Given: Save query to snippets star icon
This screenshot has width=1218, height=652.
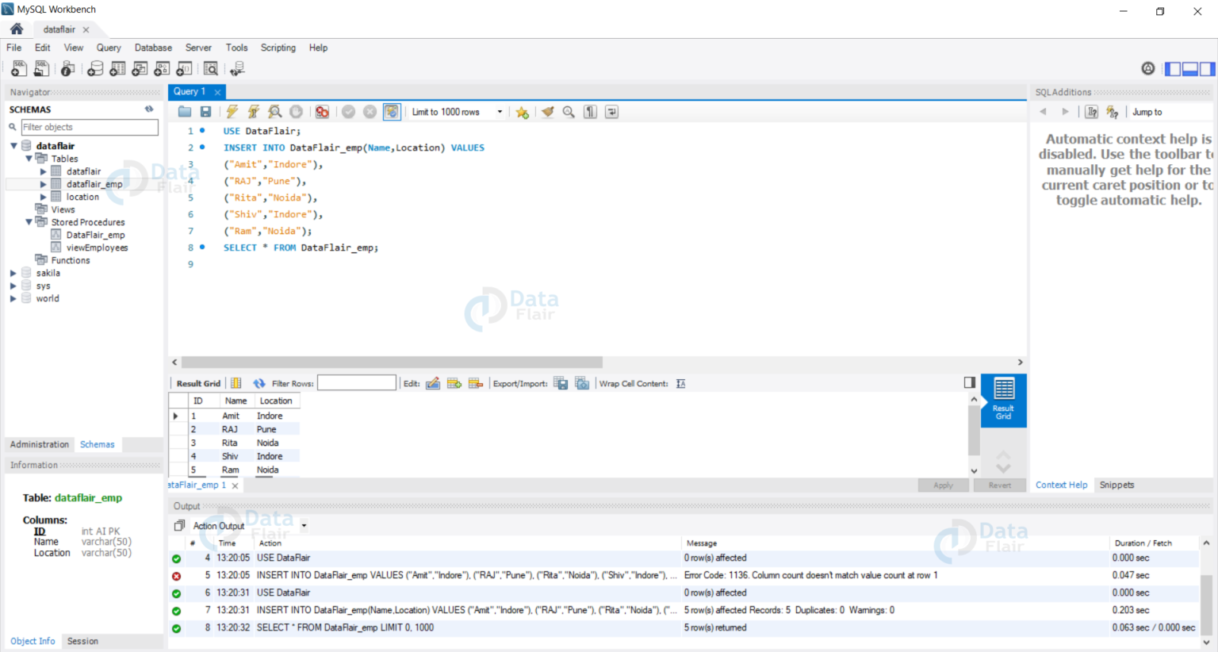Looking at the screenshot, I should click(522, 112).
